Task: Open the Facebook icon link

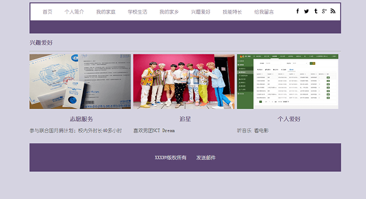Action: (x=298, y=11)
